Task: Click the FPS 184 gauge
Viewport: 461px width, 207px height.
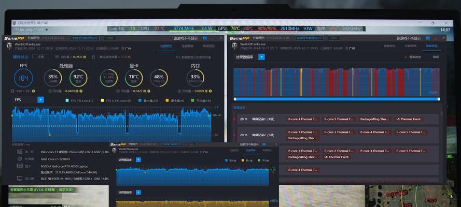Action: [23, 78]
